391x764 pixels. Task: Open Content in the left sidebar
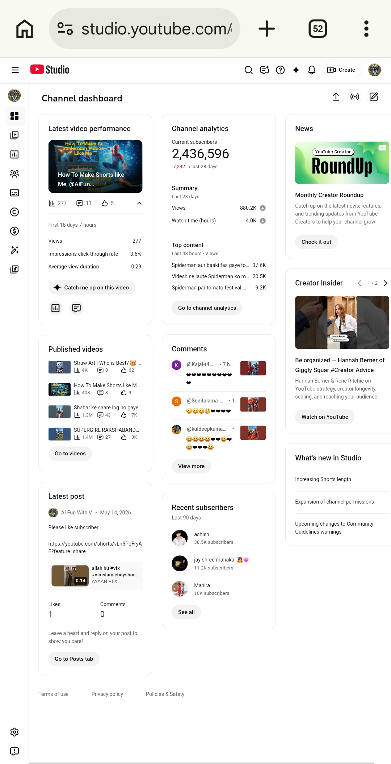point(14,135)
